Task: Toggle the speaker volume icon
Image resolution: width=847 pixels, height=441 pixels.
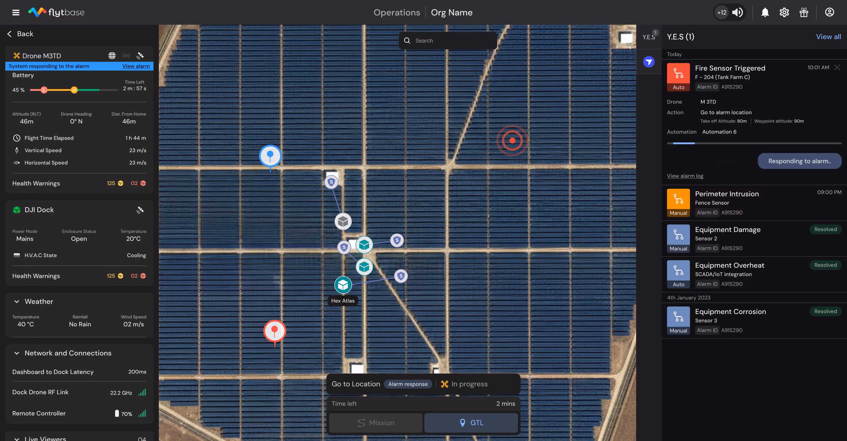Action: (737, 12)
